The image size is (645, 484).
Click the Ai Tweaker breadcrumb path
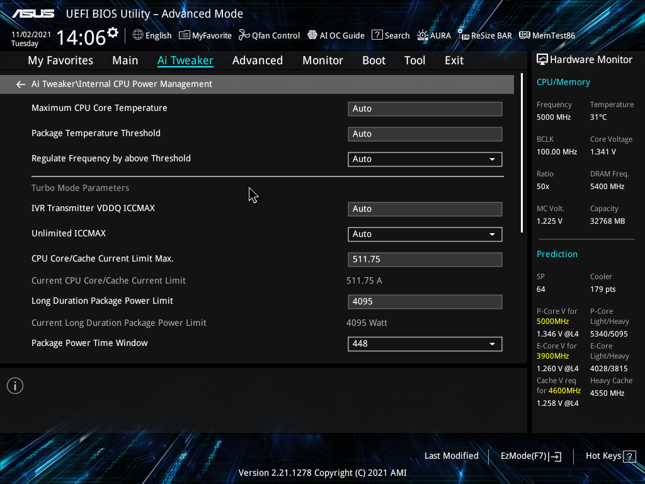[122, 84]
